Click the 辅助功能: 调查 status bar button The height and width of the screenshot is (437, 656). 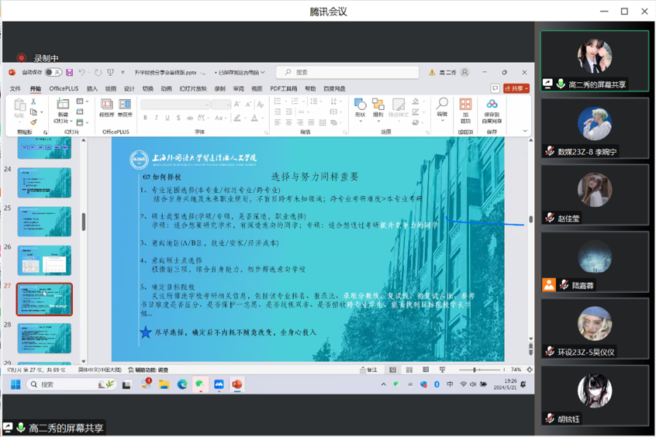pos(148,370)
